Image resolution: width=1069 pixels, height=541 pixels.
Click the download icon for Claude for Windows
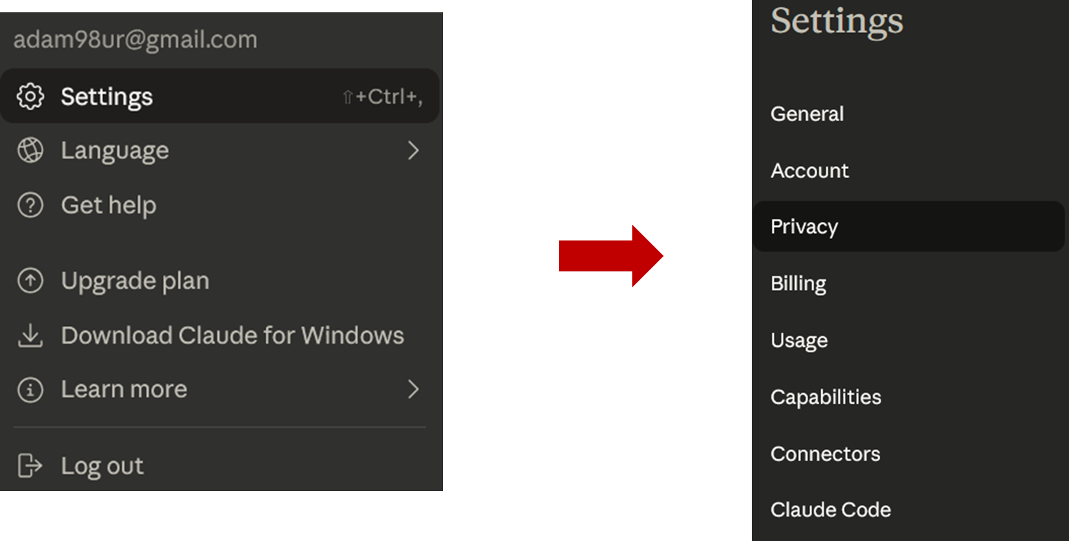click(x=30, y=336)
